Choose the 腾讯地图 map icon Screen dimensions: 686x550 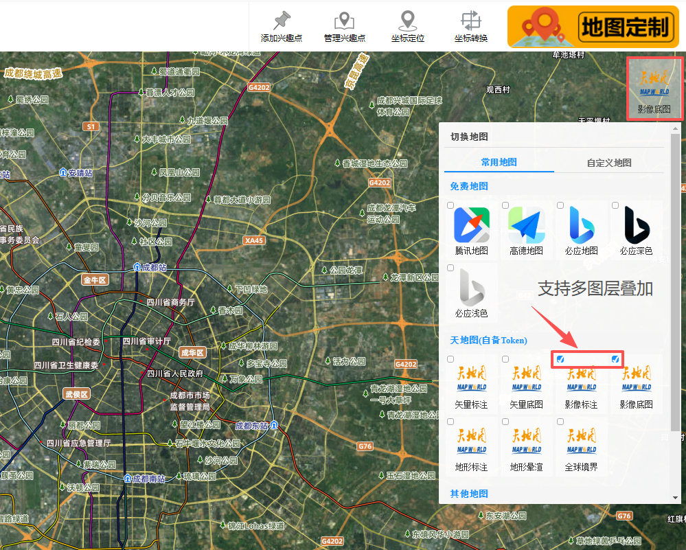click(x=472, y=225)
